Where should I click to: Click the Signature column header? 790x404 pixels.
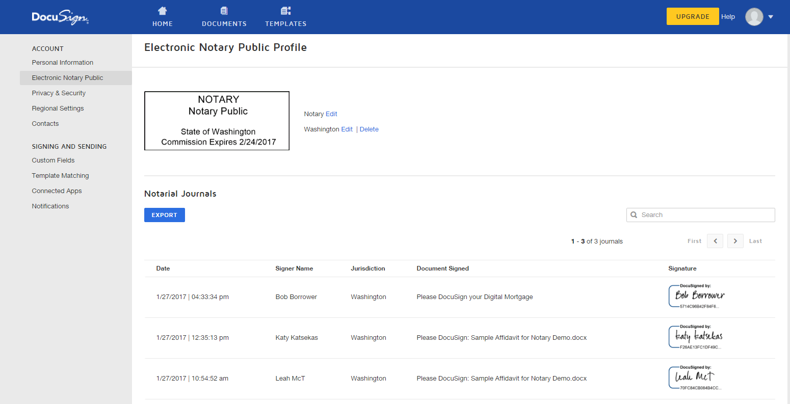tap(682, 268)
